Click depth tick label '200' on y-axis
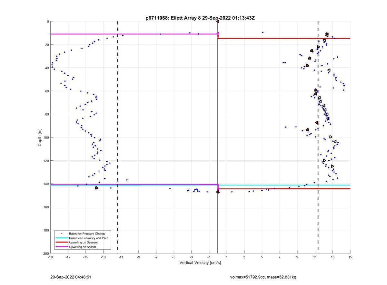387x285 pixels. (46, 253)
